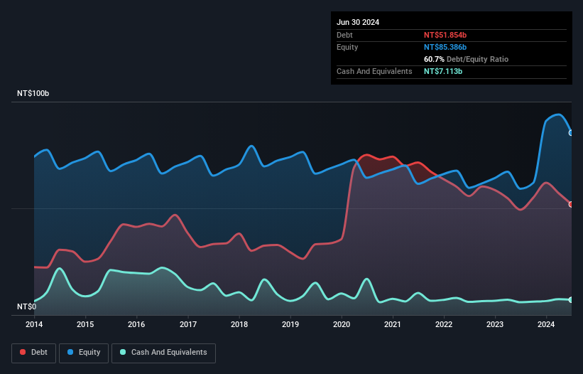Click the 2023 x-axis label
The width and height of the screenshot is (583, 374).
coord(495,324)
